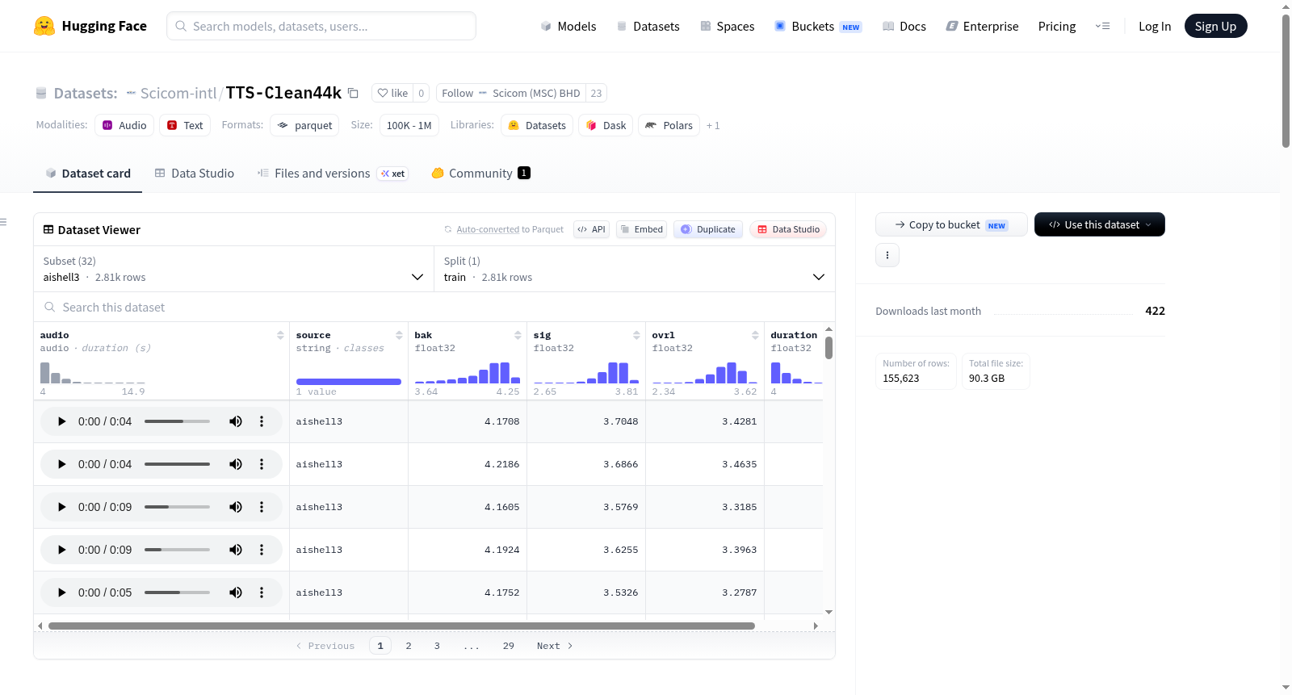Screen dimensions: 1292x695
Task: Play the audio for the 4.1924 bak row
Action: pyautogui.click(x=61, y=550)
